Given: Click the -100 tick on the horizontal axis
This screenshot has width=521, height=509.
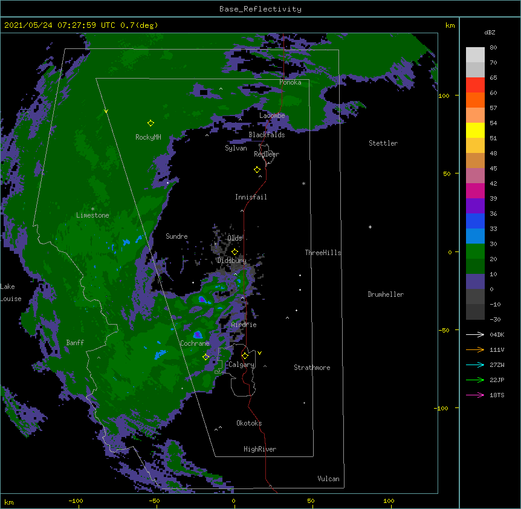Looking at the screenshot, I should pyautogui.click(x=76, y=501).
